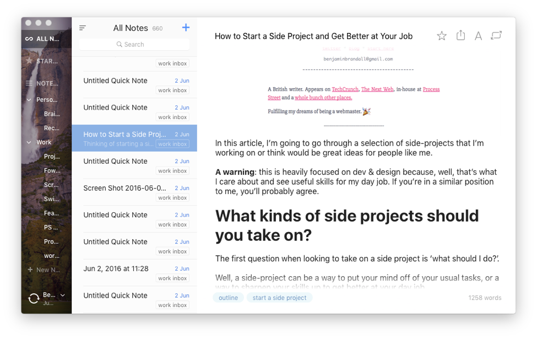Follow the whole bunch other places link
The height and width of the screenshot is (339, 537).
click(x=323, y=98)
